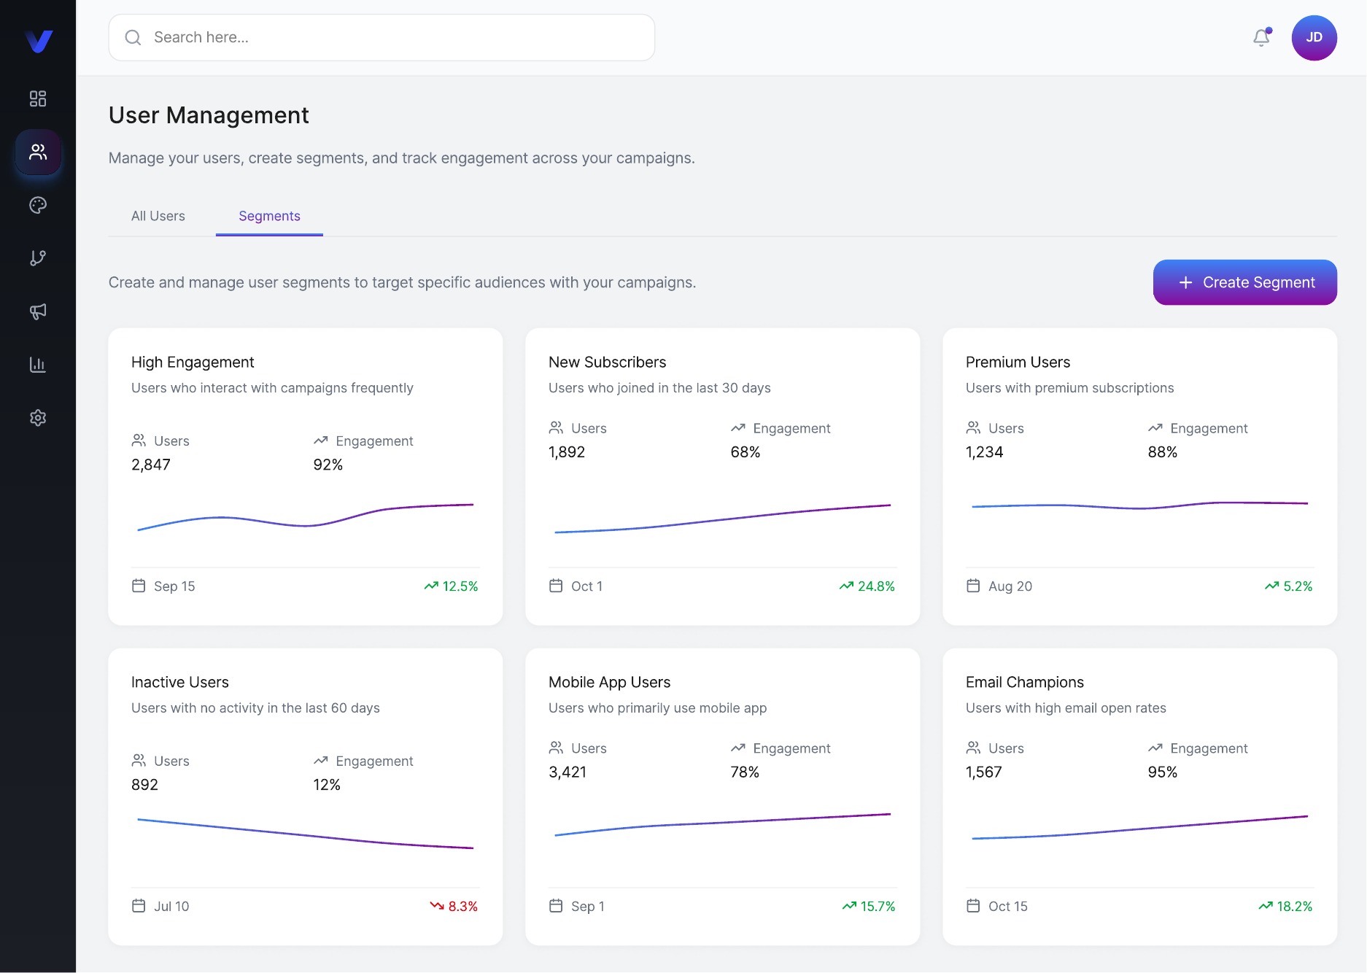Click the 3,421 users value
Viewport: 1367px width, 973px height.
coord(568,772)
